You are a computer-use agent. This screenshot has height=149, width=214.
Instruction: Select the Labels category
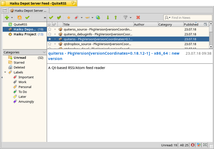[x=18, y=72]
